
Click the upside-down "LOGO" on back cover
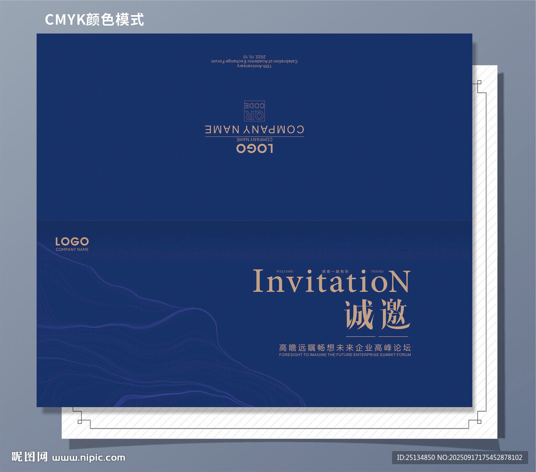pyautogui.click(x=255, y=149)
